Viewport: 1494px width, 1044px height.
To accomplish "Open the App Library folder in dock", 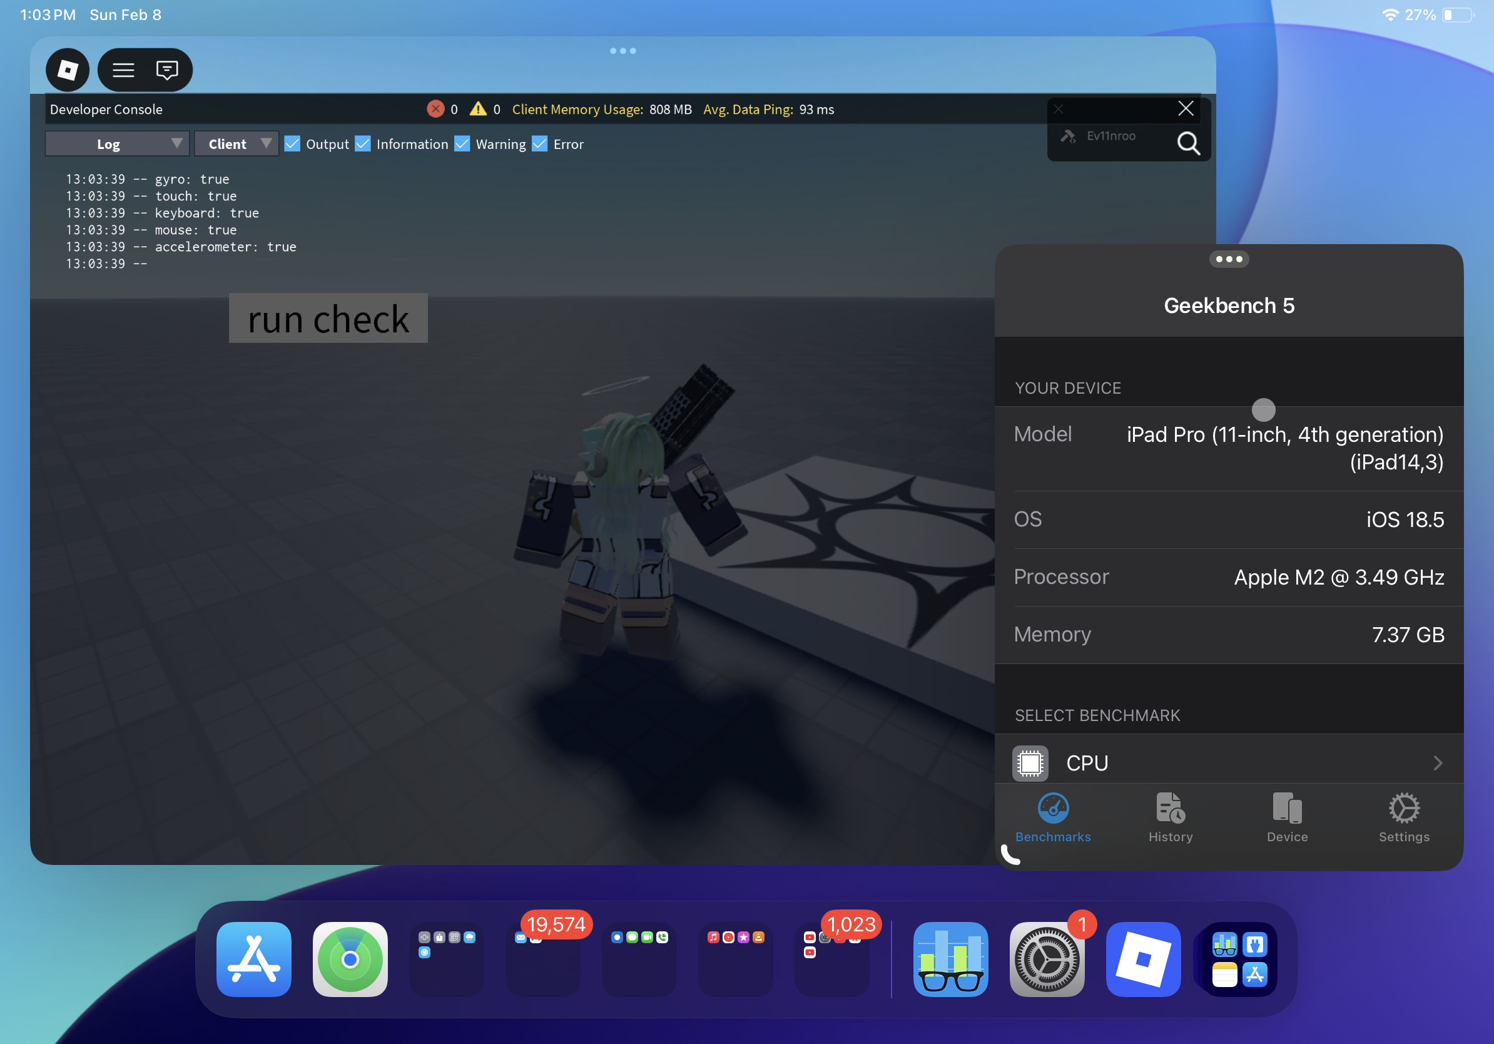I will point(1239,959).
